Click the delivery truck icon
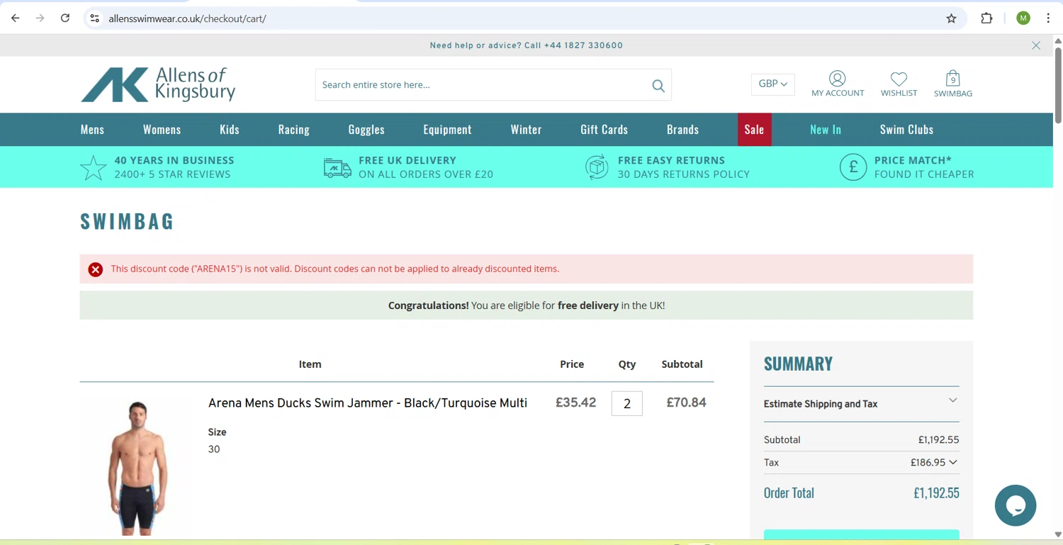Screen dimensions: 1063x545 click(337, 168)
